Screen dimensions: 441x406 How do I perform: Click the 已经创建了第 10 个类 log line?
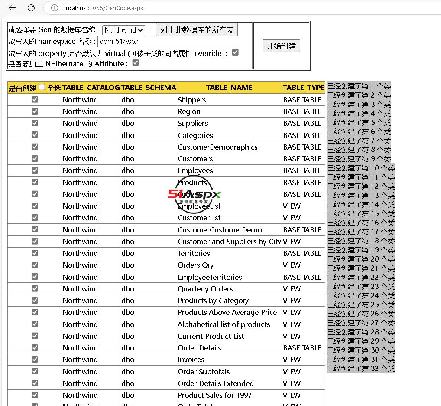click(x=361, y=168)
